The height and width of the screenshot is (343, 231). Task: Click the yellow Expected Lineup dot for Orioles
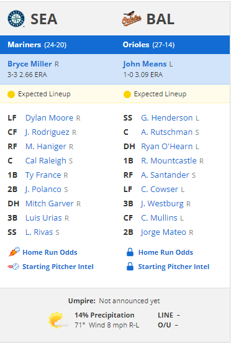coord(127,94)
